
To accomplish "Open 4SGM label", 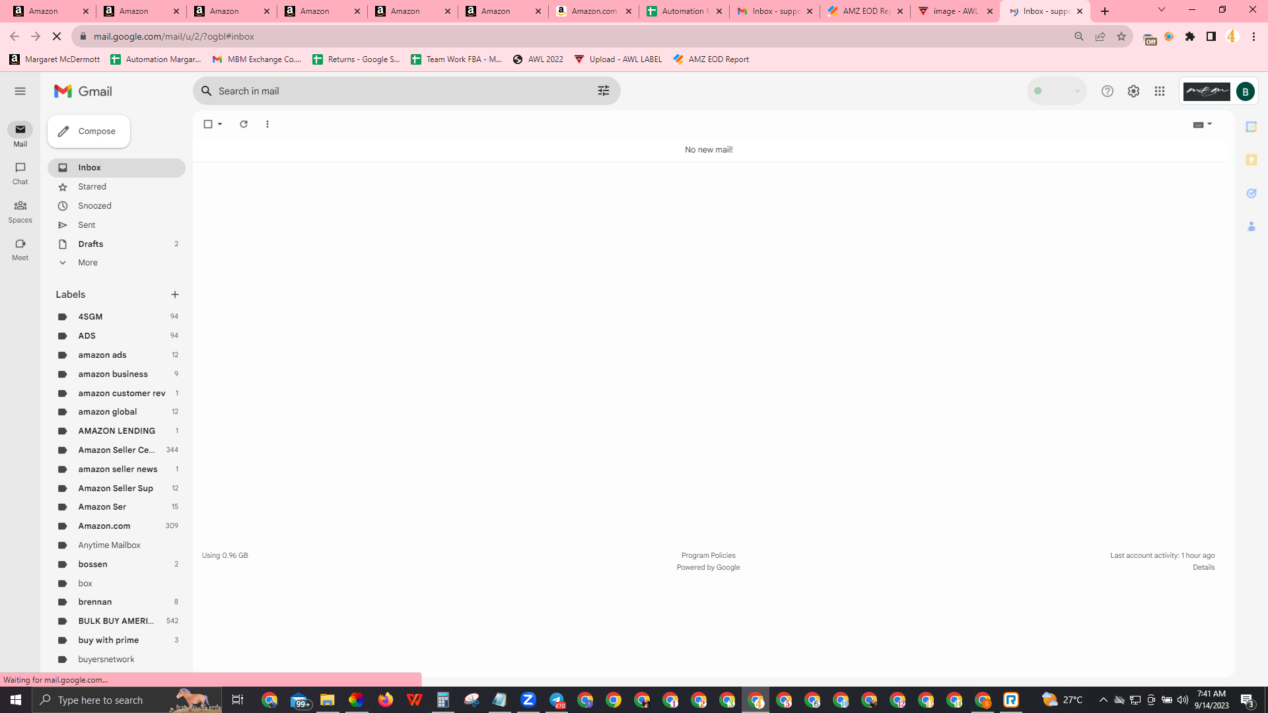I will click(x=116, y=317).
